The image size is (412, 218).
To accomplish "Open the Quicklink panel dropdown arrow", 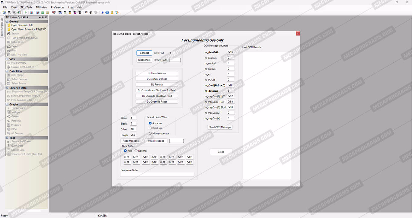I will [x=40, y=17].
